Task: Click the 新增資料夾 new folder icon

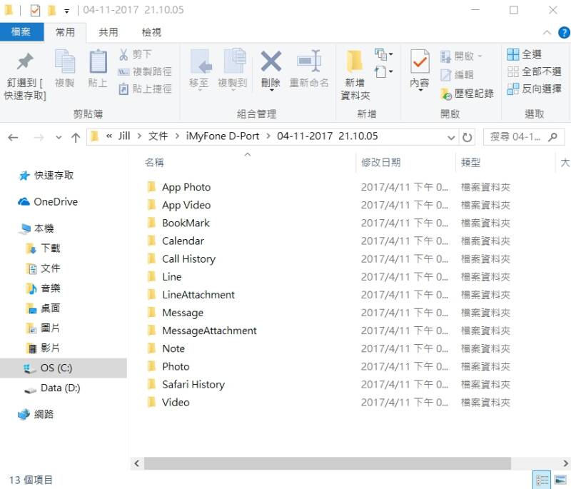Action: pyautogui.click(x=355, y=61)
